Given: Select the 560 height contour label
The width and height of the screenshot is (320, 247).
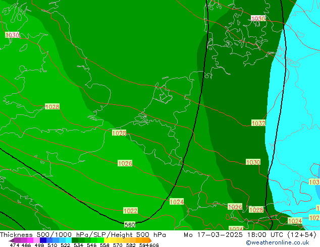Looking at the screenshot, I should pyautogui.click(x=130, y=225).
